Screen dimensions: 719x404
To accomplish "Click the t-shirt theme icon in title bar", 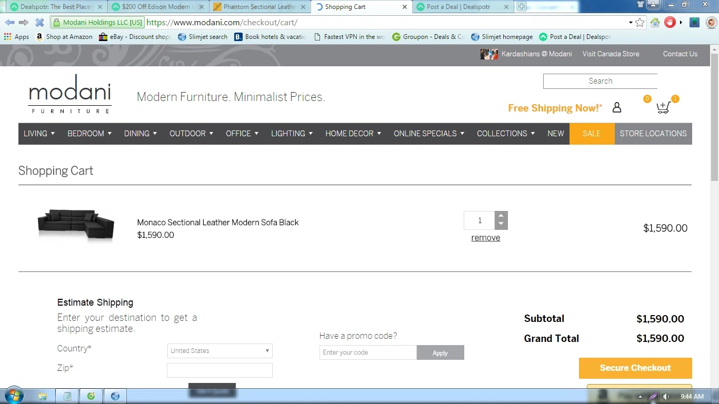I will coord(640,5).
